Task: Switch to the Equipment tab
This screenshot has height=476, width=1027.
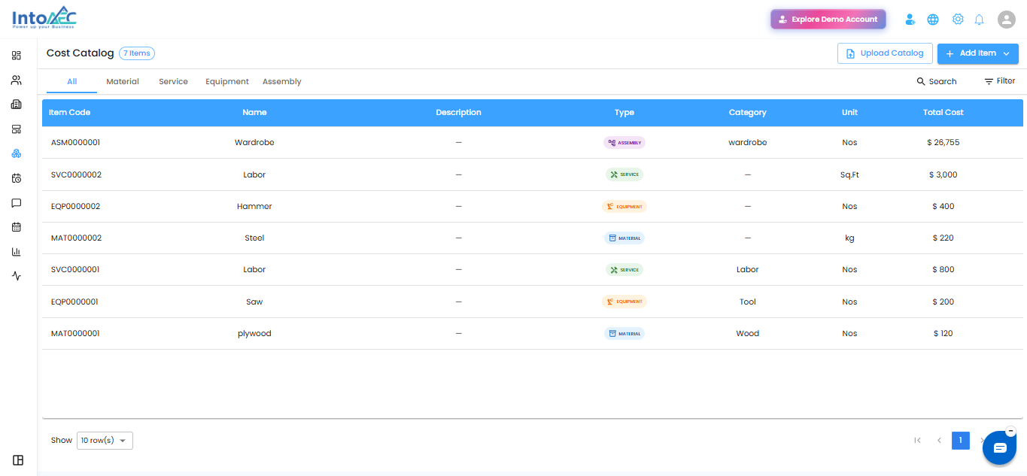Action: [227, 82]
